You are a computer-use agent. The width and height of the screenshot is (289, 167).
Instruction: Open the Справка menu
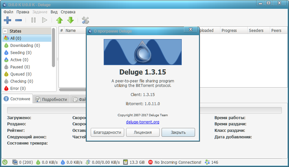[x=68, y=12]
